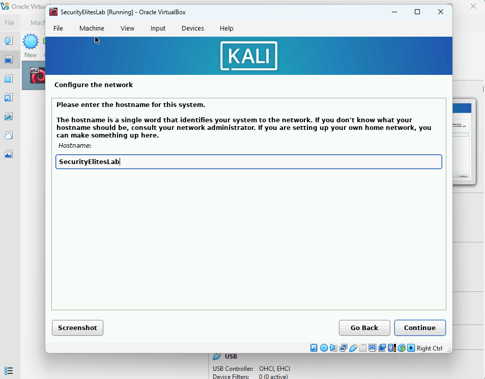
Task: Open the network adapter status icon
Action: pyautogui.click(x=343, y=348)
